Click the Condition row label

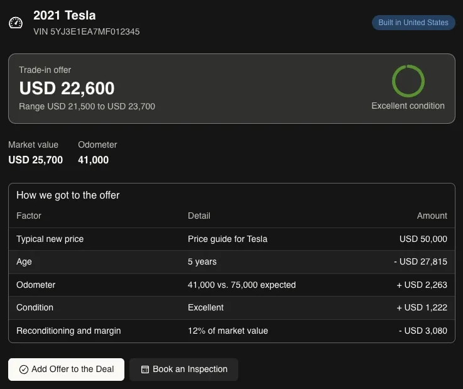tap(35, 307)
